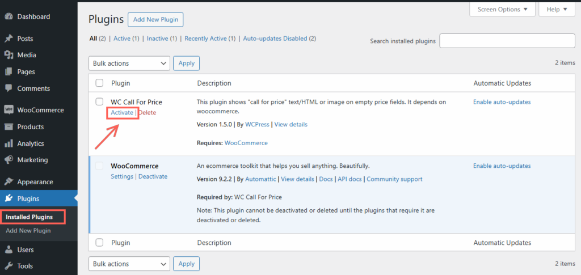Open the Requires WooCommerce link
Viewport: 581px width, 275px height.
[246, 143]
